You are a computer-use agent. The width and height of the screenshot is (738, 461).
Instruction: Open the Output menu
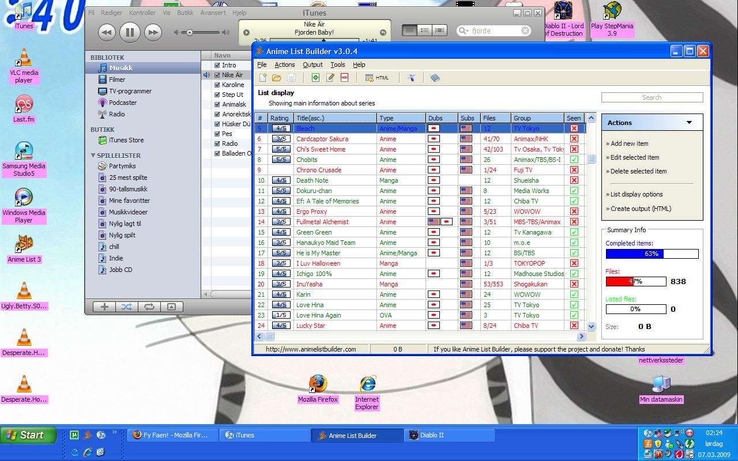coord(313,65)
